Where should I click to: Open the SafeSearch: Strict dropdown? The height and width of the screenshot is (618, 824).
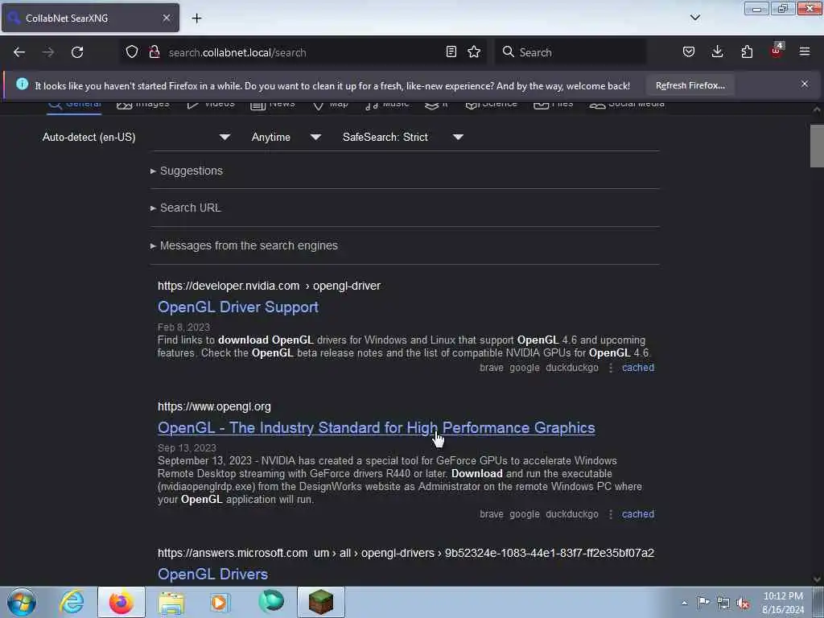point(403,137)
